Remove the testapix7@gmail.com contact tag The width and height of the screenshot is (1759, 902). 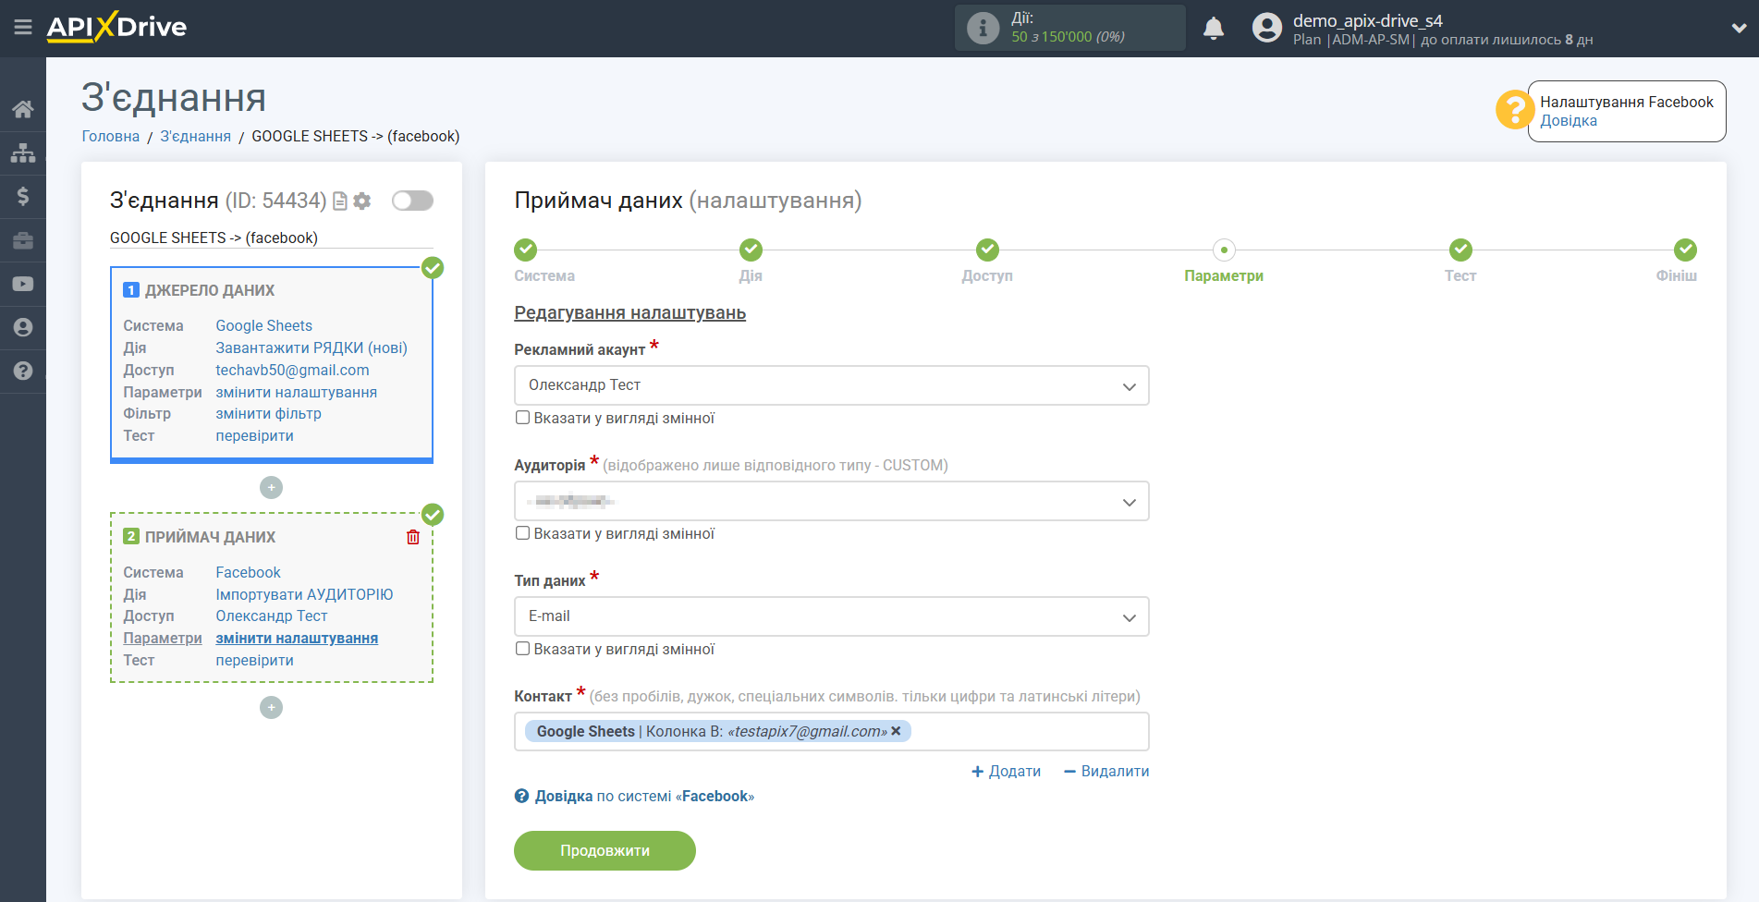click(896, 731)
